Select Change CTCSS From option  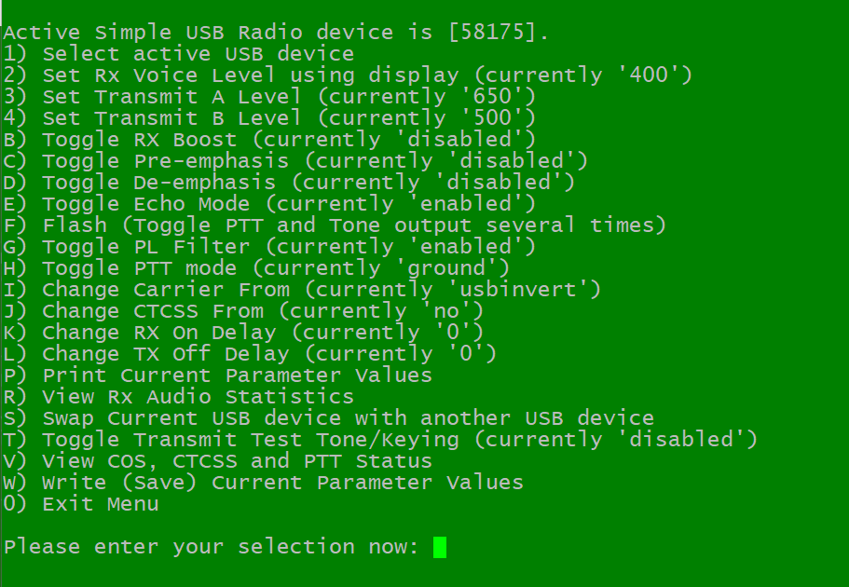243,311
